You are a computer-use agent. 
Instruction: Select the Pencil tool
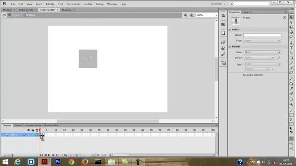click(x=291, y=63)
